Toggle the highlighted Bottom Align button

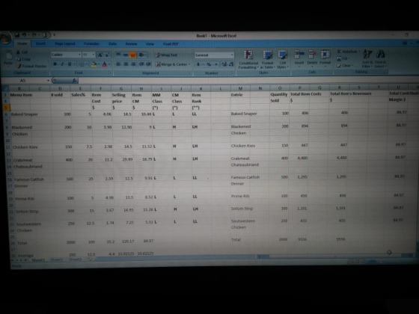coord(133,55)
